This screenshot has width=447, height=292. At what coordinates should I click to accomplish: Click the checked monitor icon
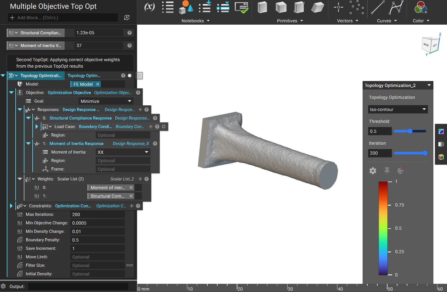pyautogui.click(x=242, y=7)
